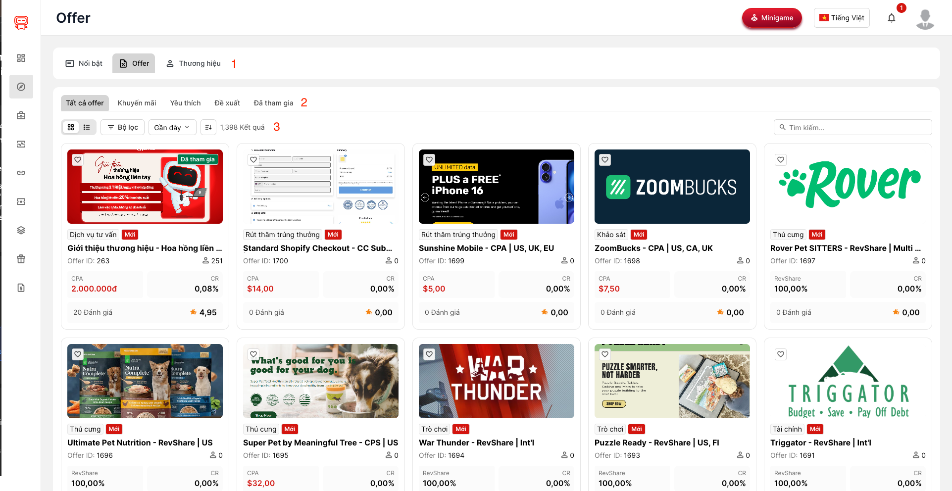Screen dimensions: 952x491
Task: Open the notification bell
Action: click(891, 18)
